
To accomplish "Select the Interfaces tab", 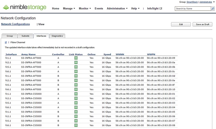I will pos(41,36).
